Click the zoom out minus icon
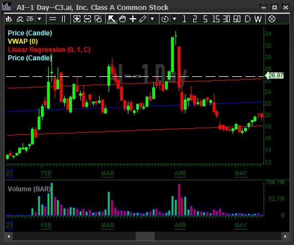 87,19
